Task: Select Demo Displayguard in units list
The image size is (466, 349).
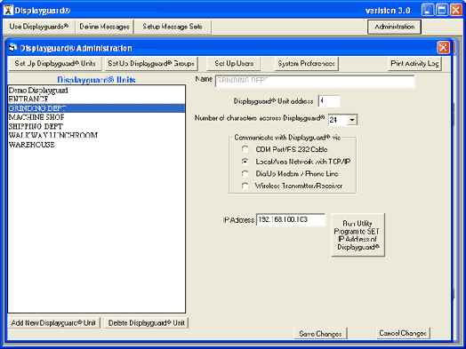Action: (96, 90)
